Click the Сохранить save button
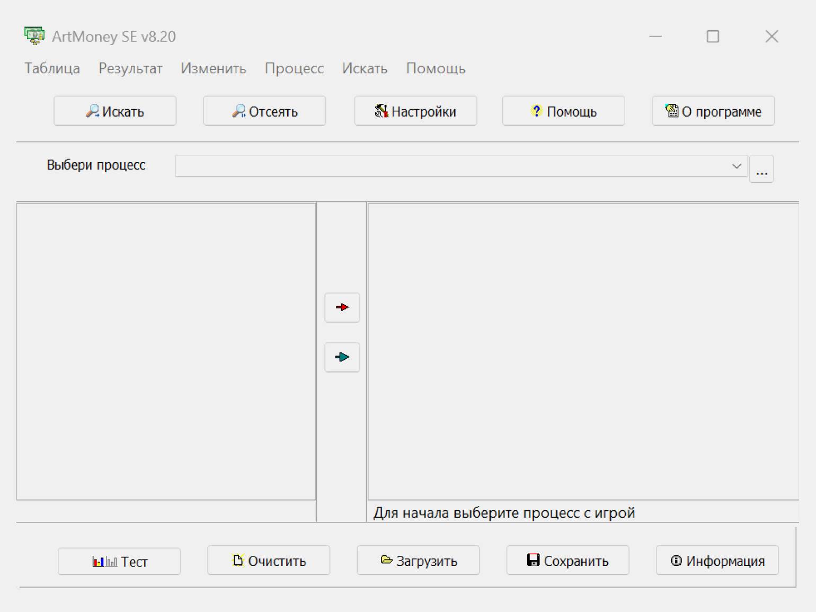Image resolution: width=816 pixels, height=612 pixels. [x=567, y=560]
